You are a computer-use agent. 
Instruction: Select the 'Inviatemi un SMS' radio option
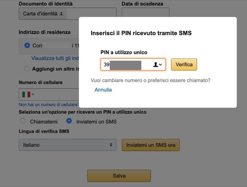69,121
